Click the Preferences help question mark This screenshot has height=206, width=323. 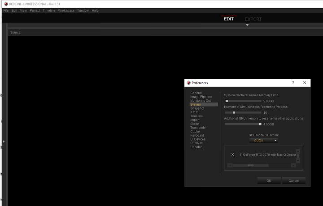click(x=293, y=83)
